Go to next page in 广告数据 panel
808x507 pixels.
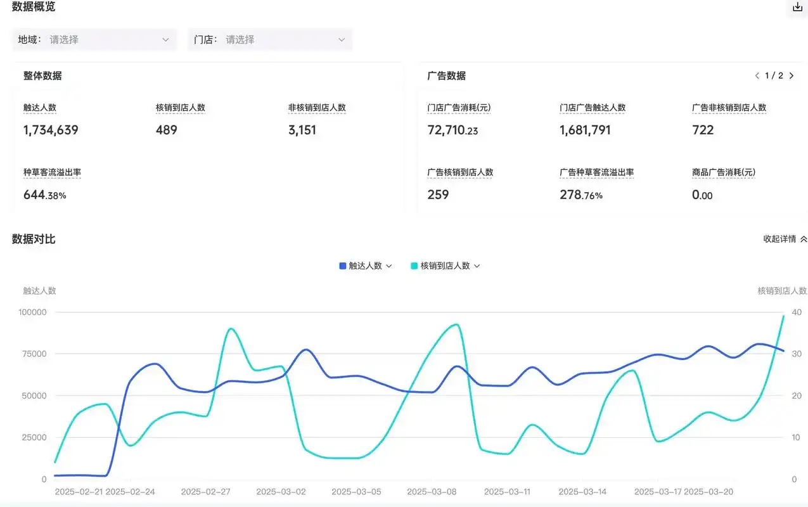click(x=791, y=75)
